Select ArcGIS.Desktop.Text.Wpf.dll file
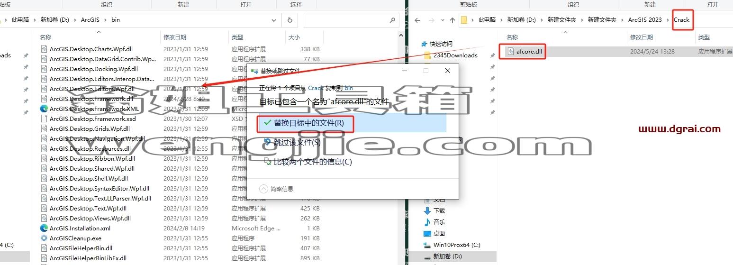The image size is (733, 265). pyautogui.click(x=88, y=208)
